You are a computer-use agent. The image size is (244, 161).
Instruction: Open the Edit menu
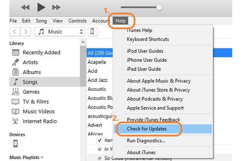click(x=26, y=21)
